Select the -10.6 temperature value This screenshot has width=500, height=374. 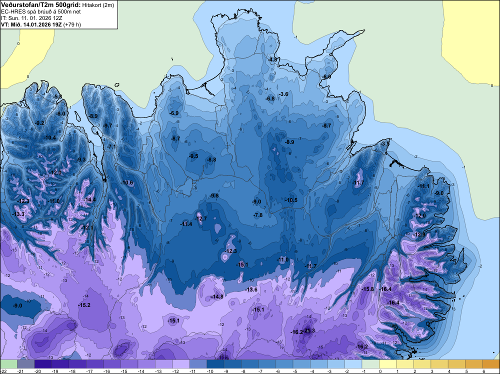127,182
